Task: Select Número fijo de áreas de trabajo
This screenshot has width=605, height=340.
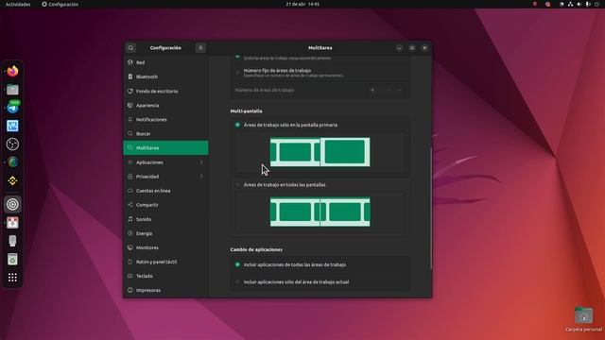Action: click(237, 73)
